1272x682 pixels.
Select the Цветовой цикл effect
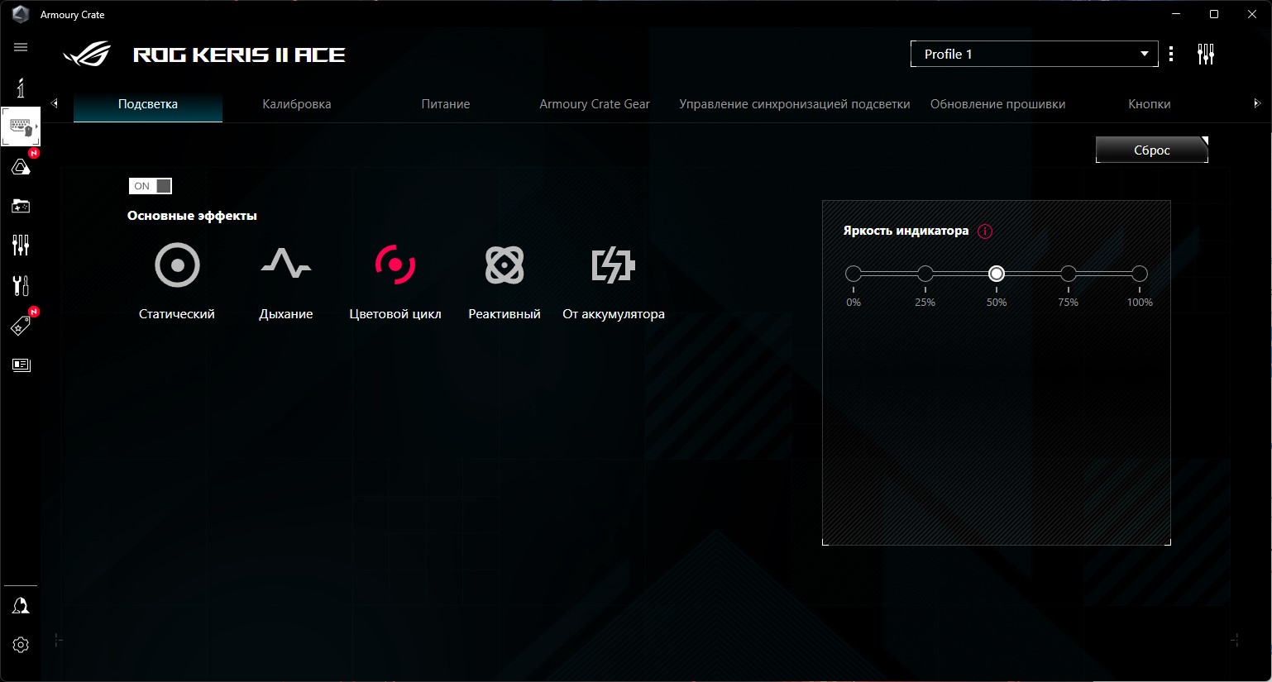coord(395,281)
